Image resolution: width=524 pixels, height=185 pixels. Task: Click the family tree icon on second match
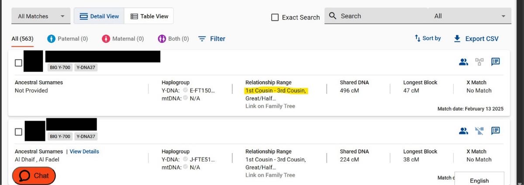click(479, 130)
